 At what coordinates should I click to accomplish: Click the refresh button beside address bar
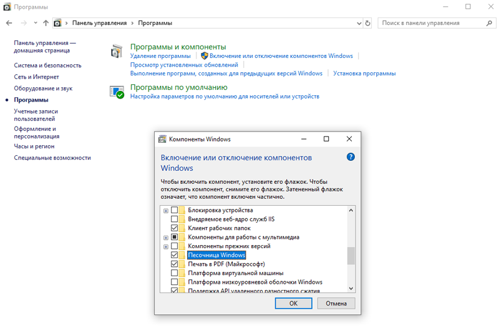[367, 23]
